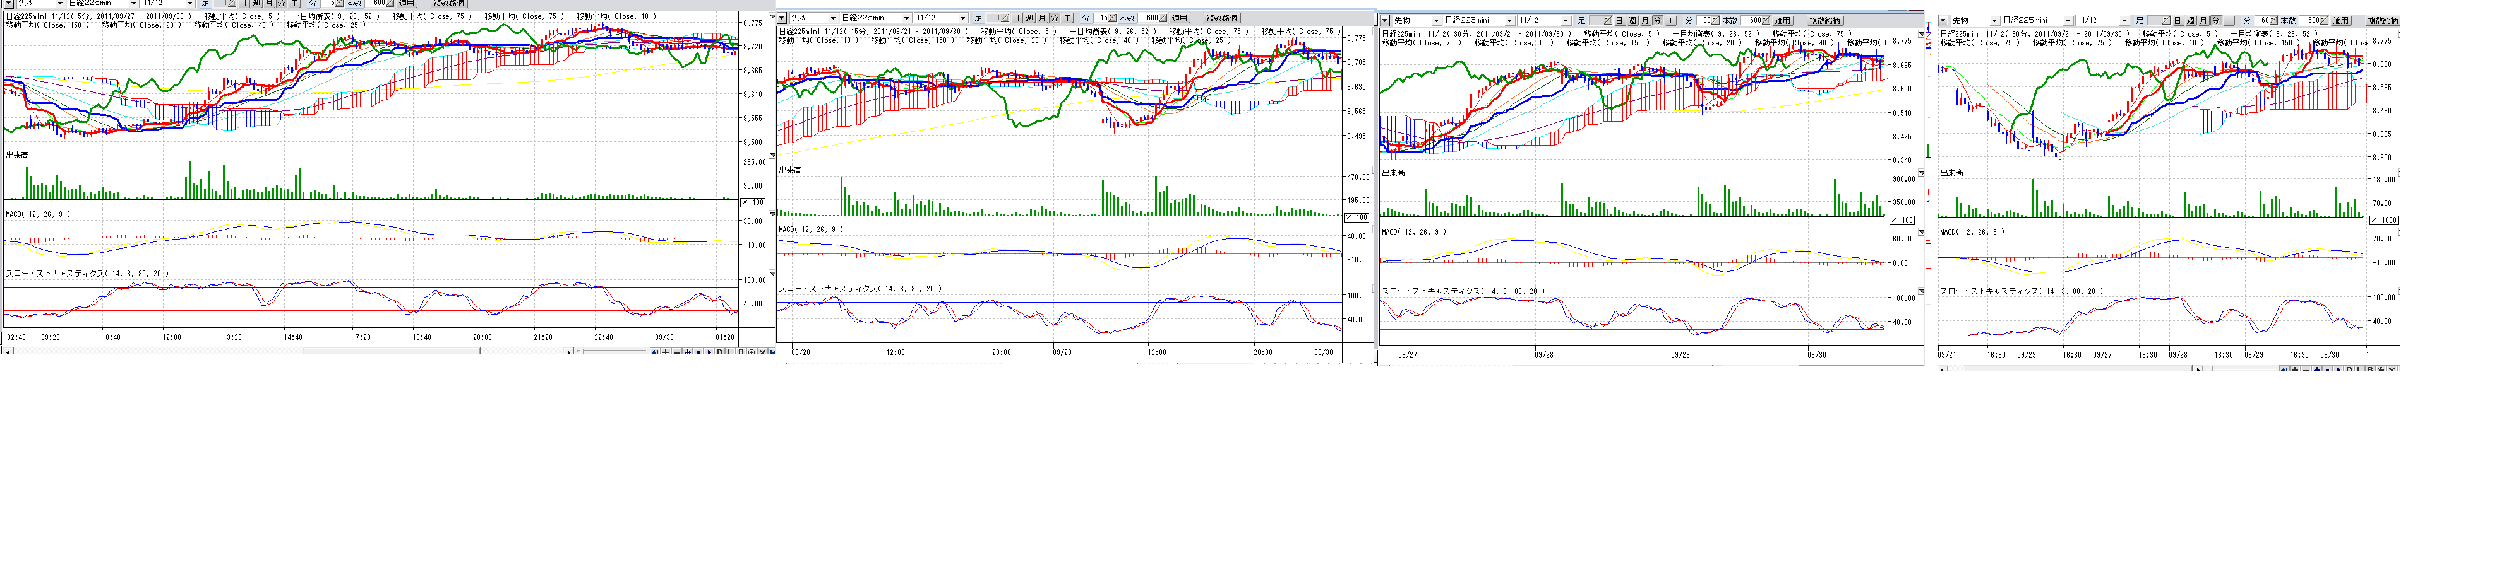Image resolution: width=2516 pixels, height=570 pixels.
Task: Click the minus zoom icon below the 5-minute chart
Action: [677, 352]
